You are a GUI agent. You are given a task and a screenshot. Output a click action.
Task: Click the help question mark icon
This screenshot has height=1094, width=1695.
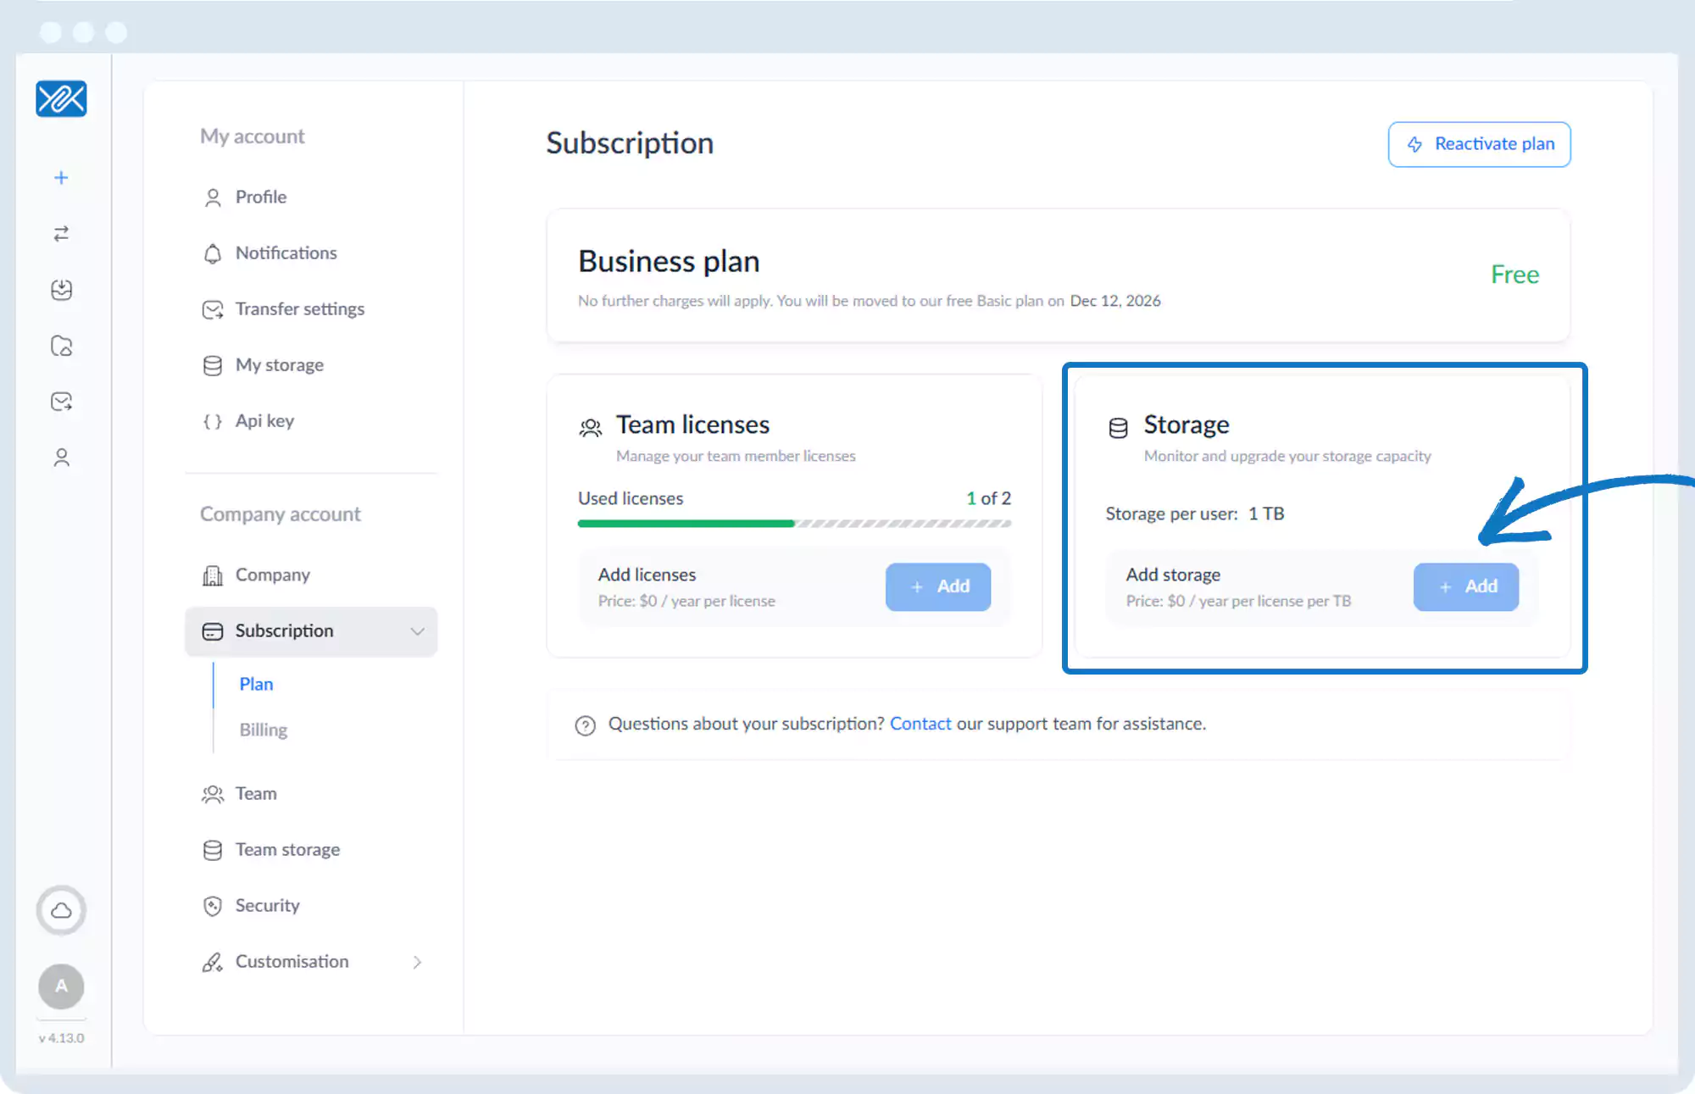click(x=585, y=725)
